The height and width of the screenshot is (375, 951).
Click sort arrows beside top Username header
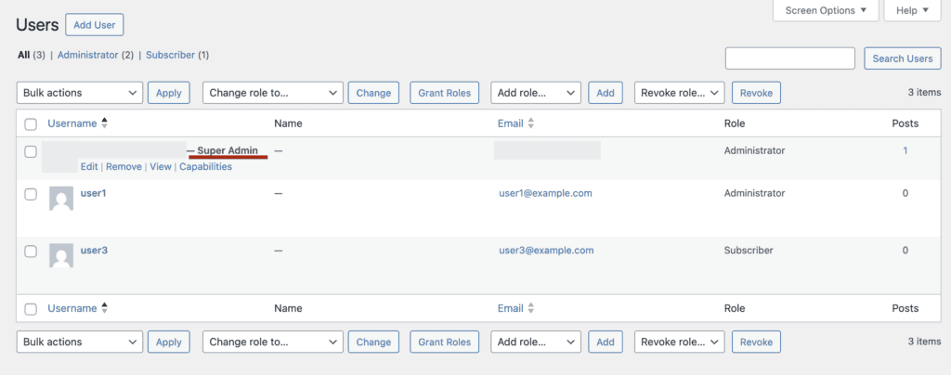[x=104, y=123]
